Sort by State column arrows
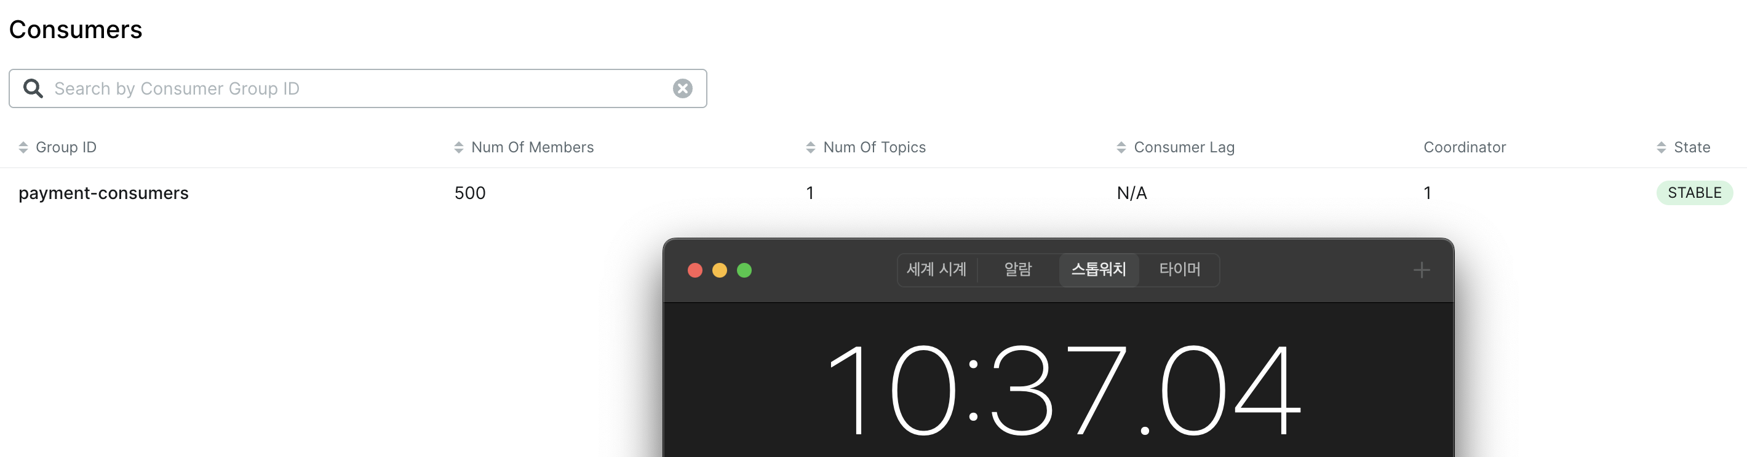1747x457 pixels. (1661, 147)
